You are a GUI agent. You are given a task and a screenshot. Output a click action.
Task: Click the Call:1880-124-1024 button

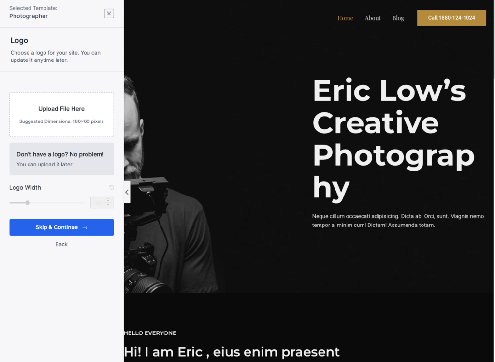[x=451, y=18]
